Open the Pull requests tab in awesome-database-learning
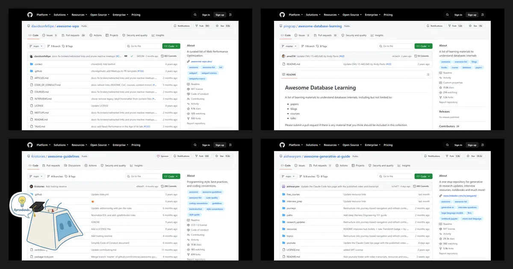The width and height of the screenshot is (513, 269). [326, 35]
